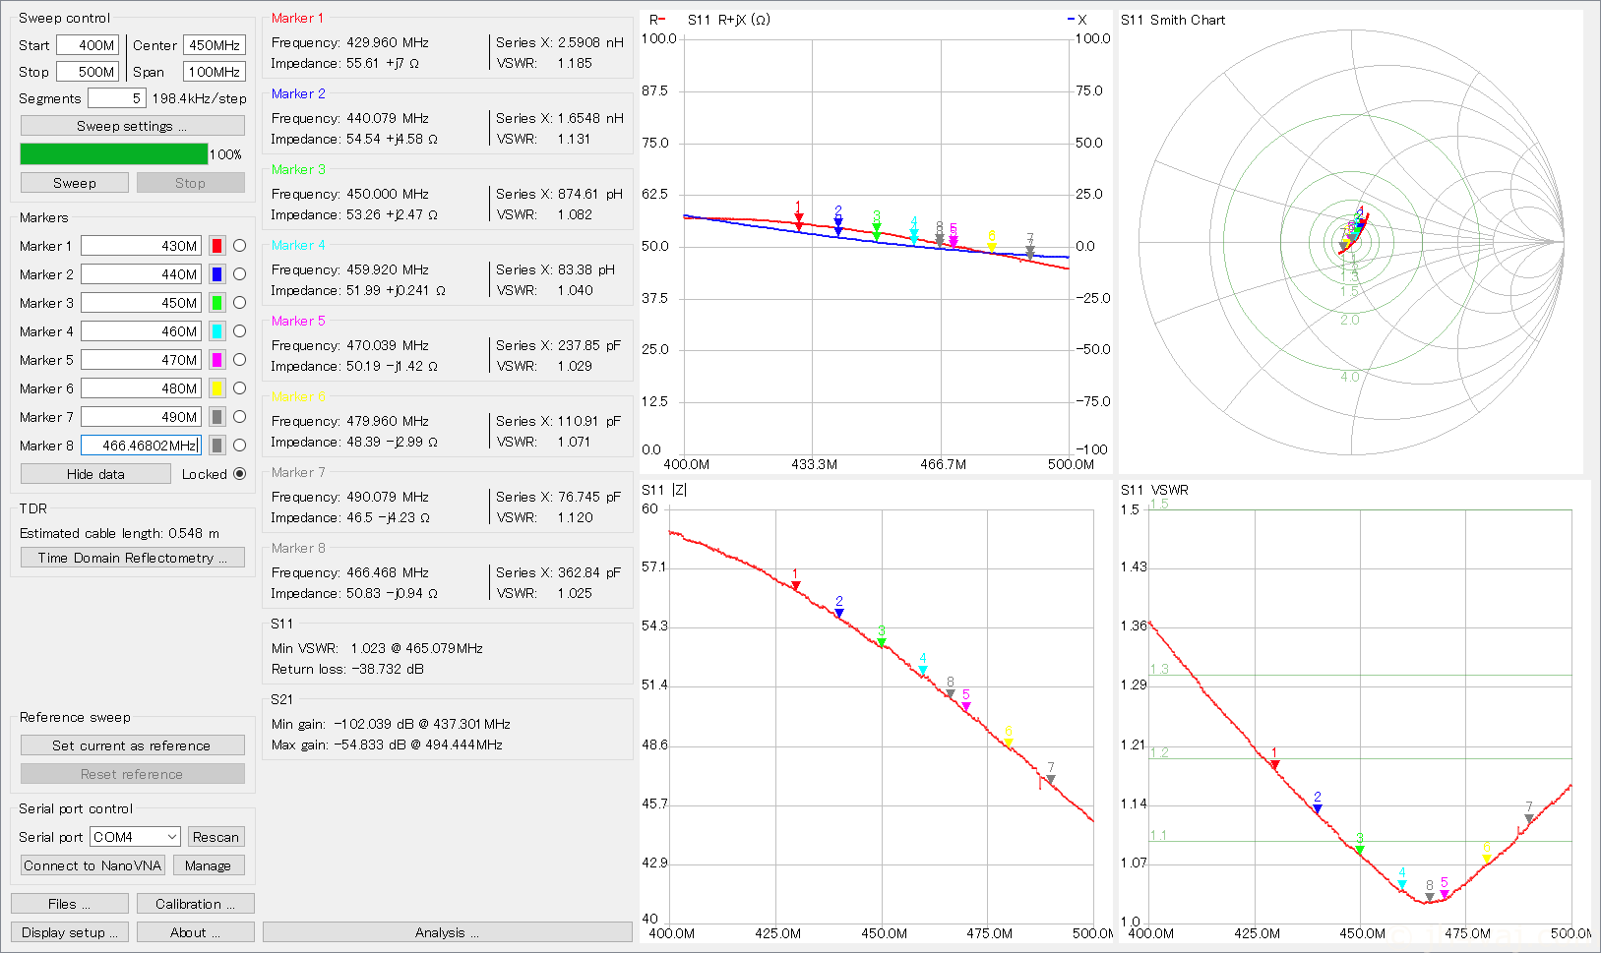1601x953 pixels.
Task: Select the Marker 2 radio button
Action: 239,274
